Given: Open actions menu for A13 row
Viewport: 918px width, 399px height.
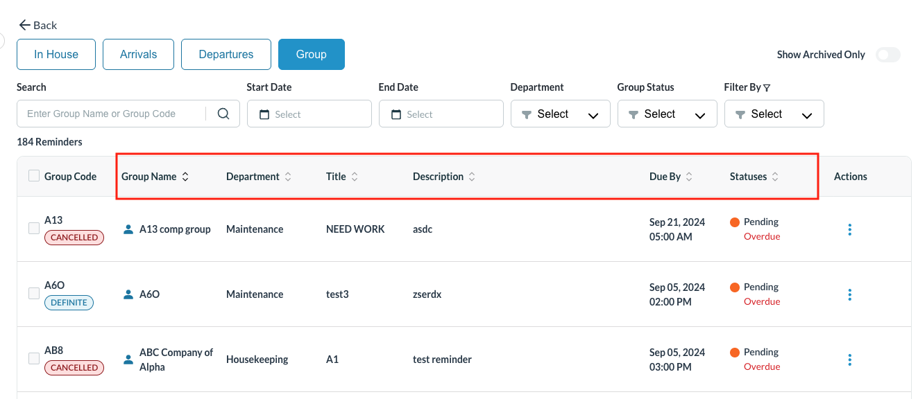Looking at the screenshot, I should coord(850,229).
